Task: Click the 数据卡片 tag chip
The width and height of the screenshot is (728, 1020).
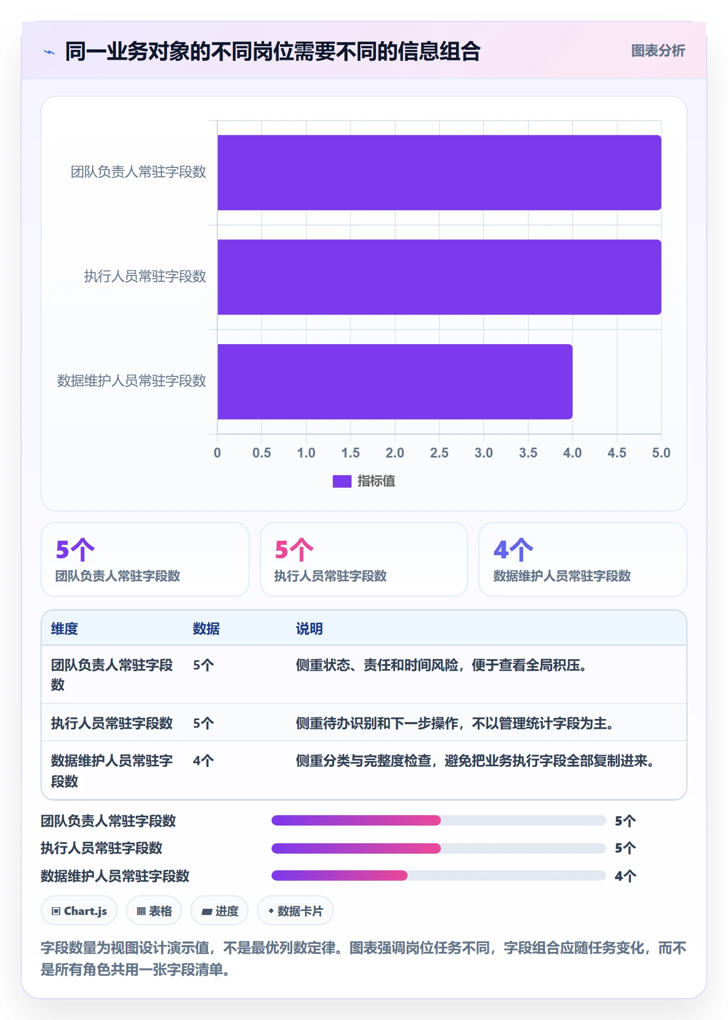Action: (295, 911)
